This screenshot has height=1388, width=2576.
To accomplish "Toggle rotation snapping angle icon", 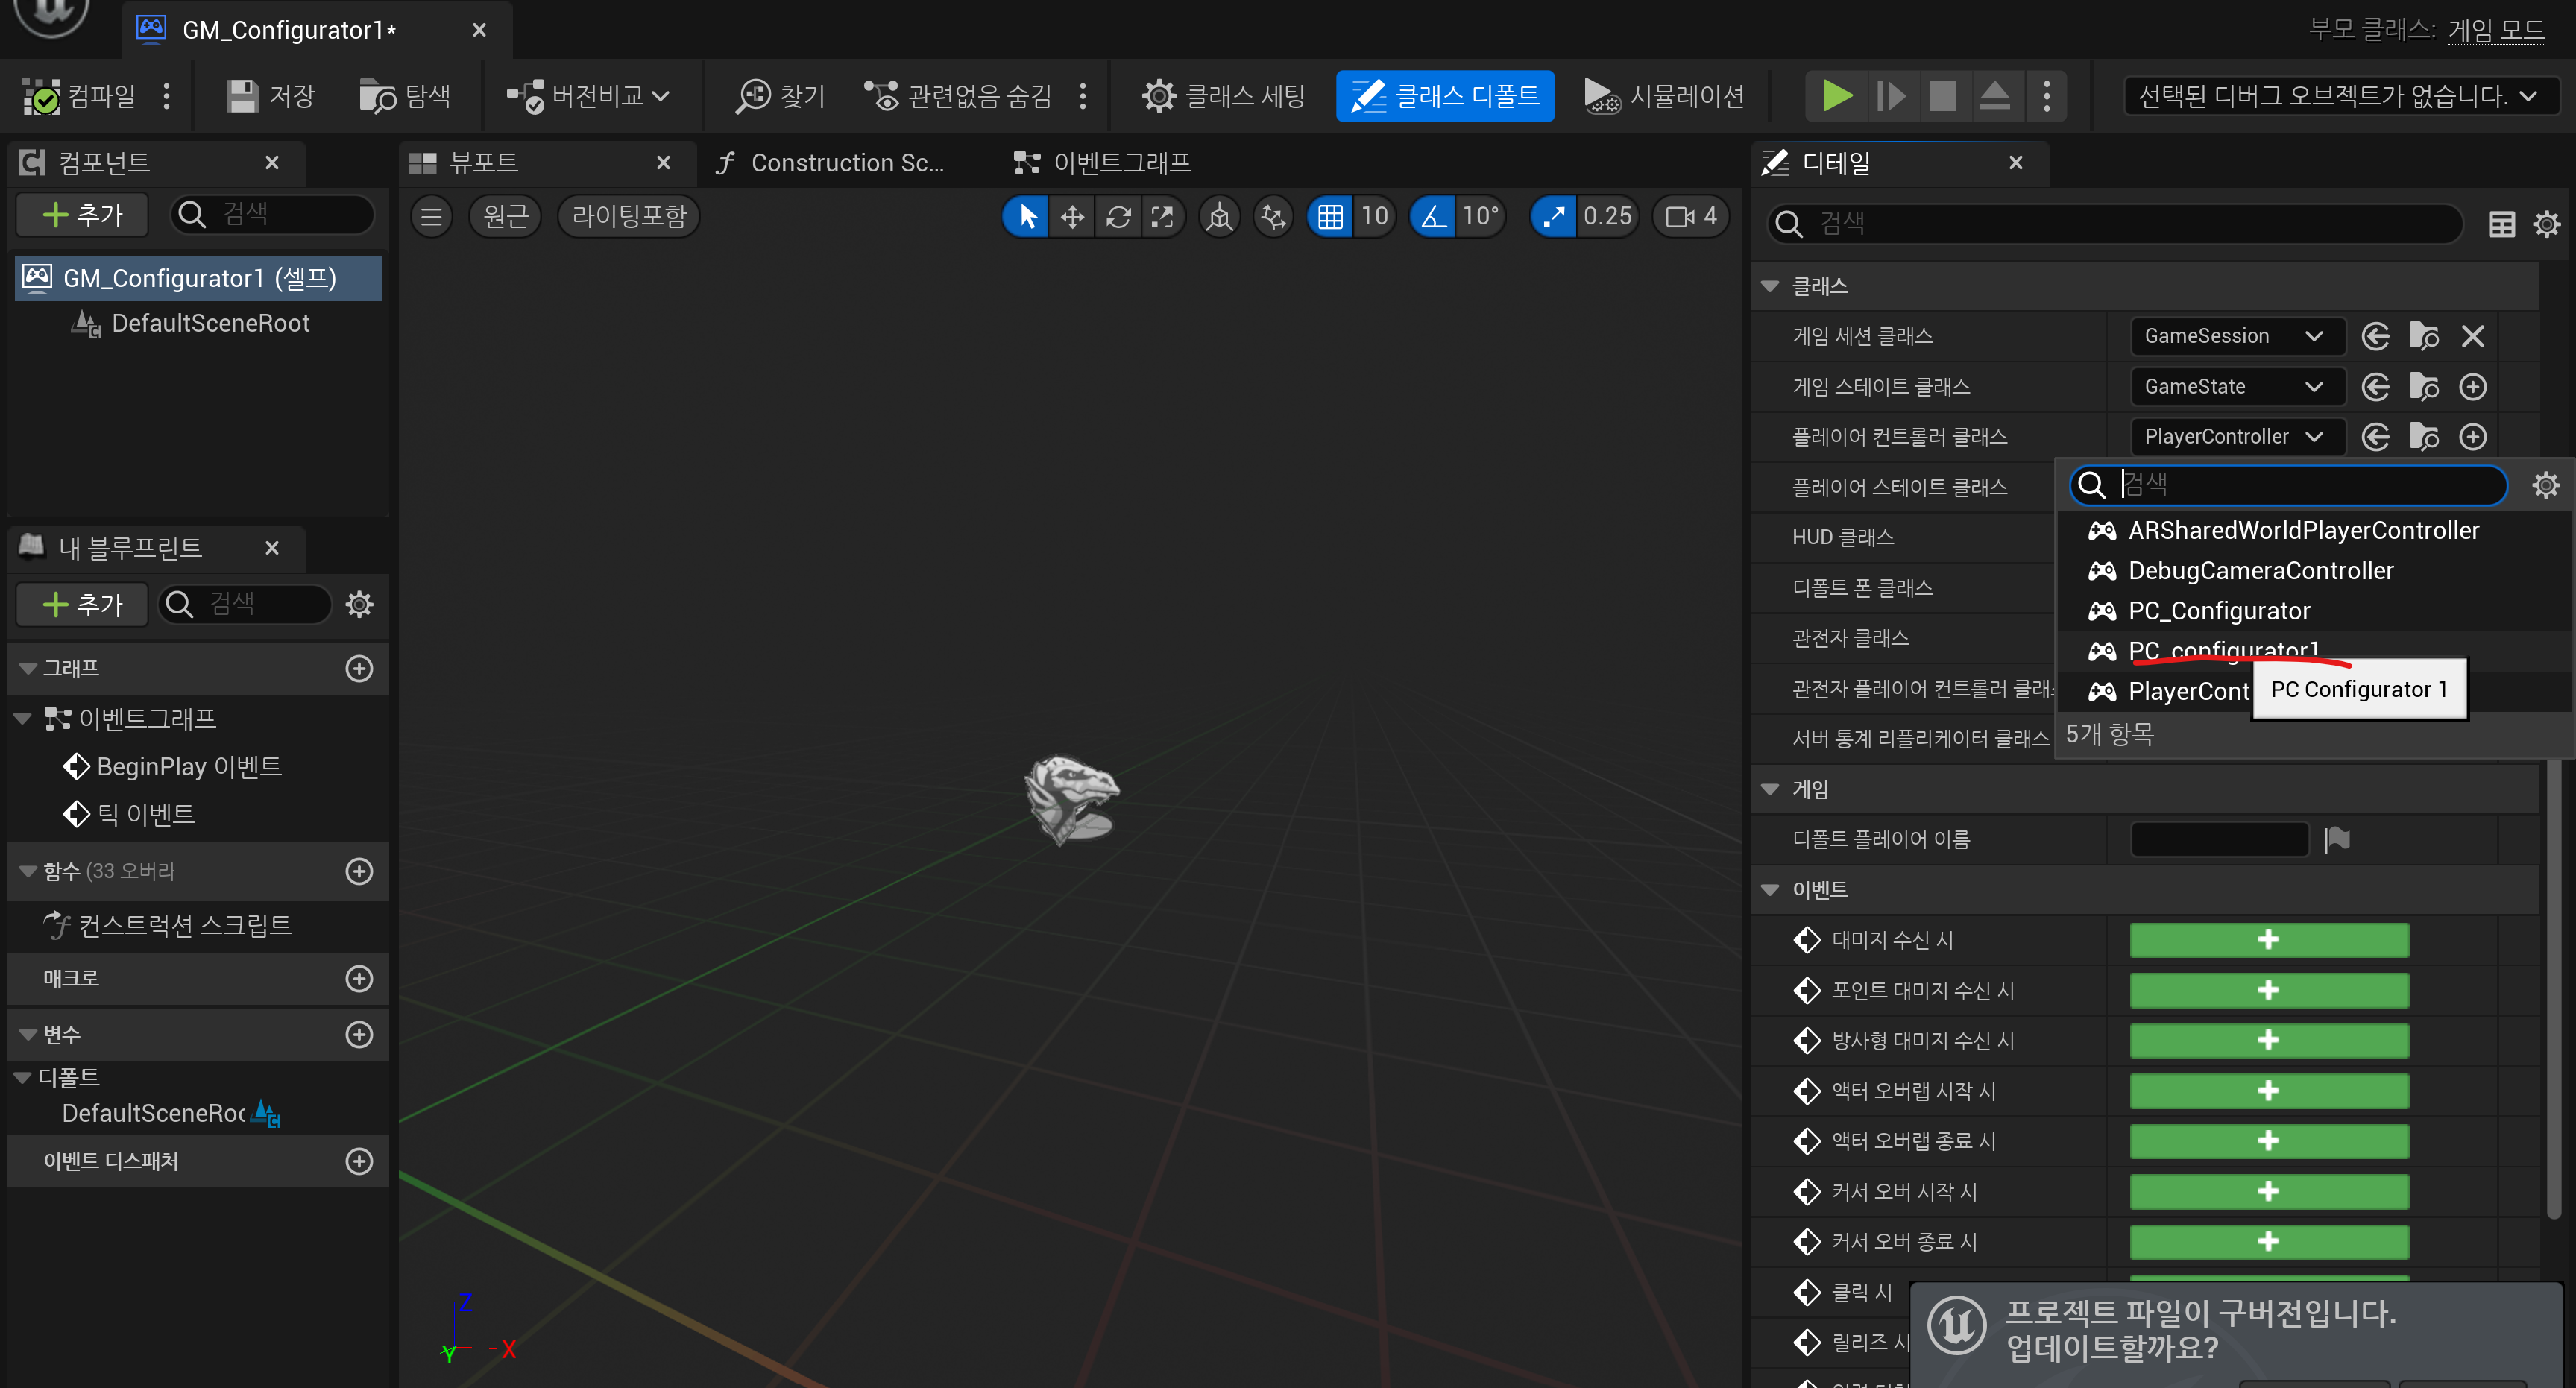I will click(1433, 216).
